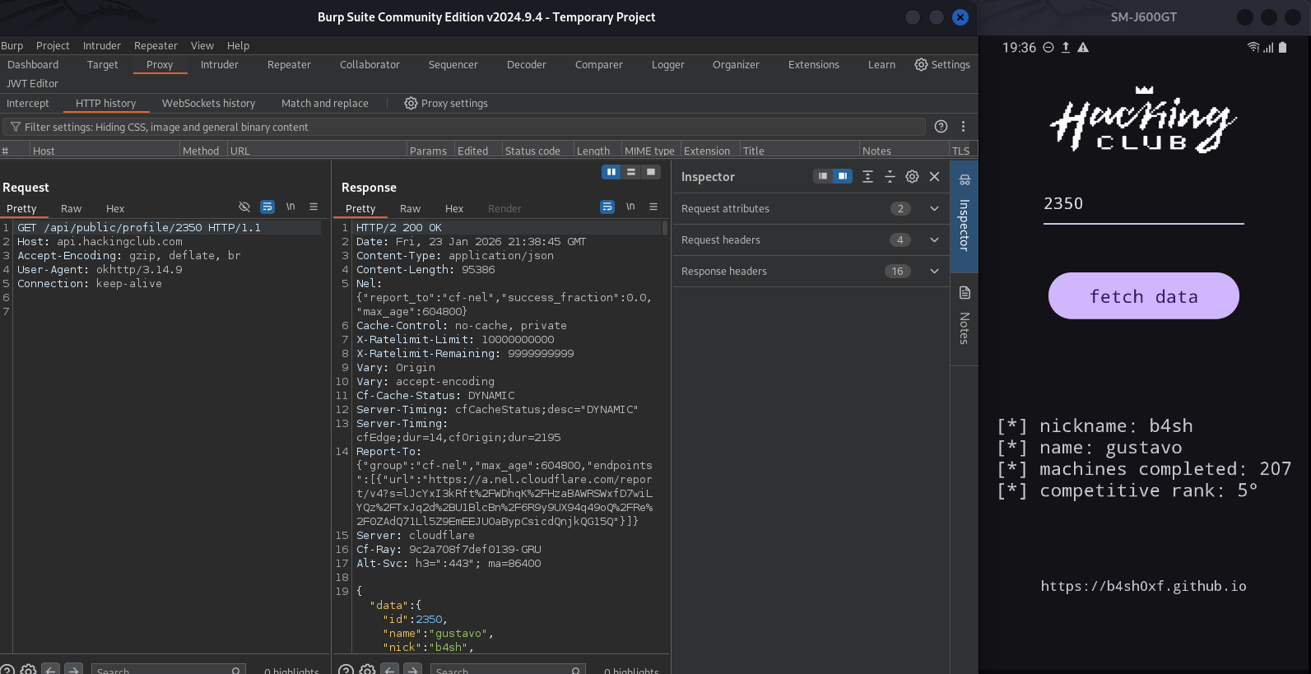Switch to Intercept sub-tab

point(28,103)
